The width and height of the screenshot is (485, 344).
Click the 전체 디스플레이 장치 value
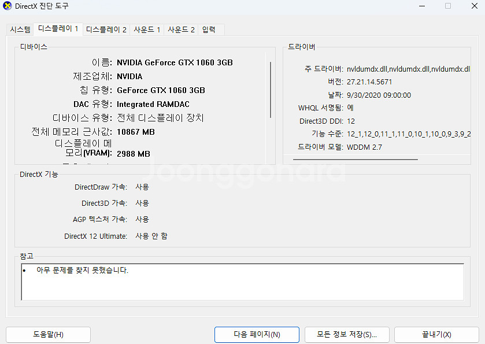(160, 118)
